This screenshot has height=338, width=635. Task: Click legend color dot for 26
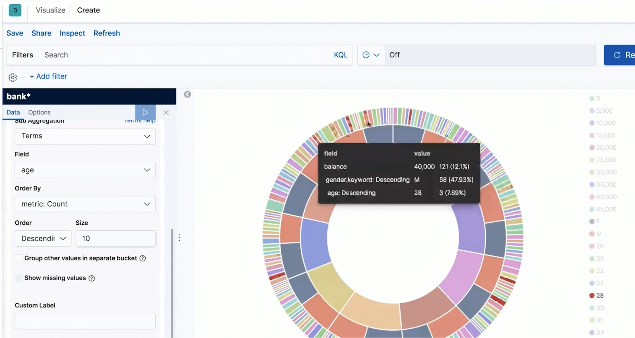tap(592, 246)
